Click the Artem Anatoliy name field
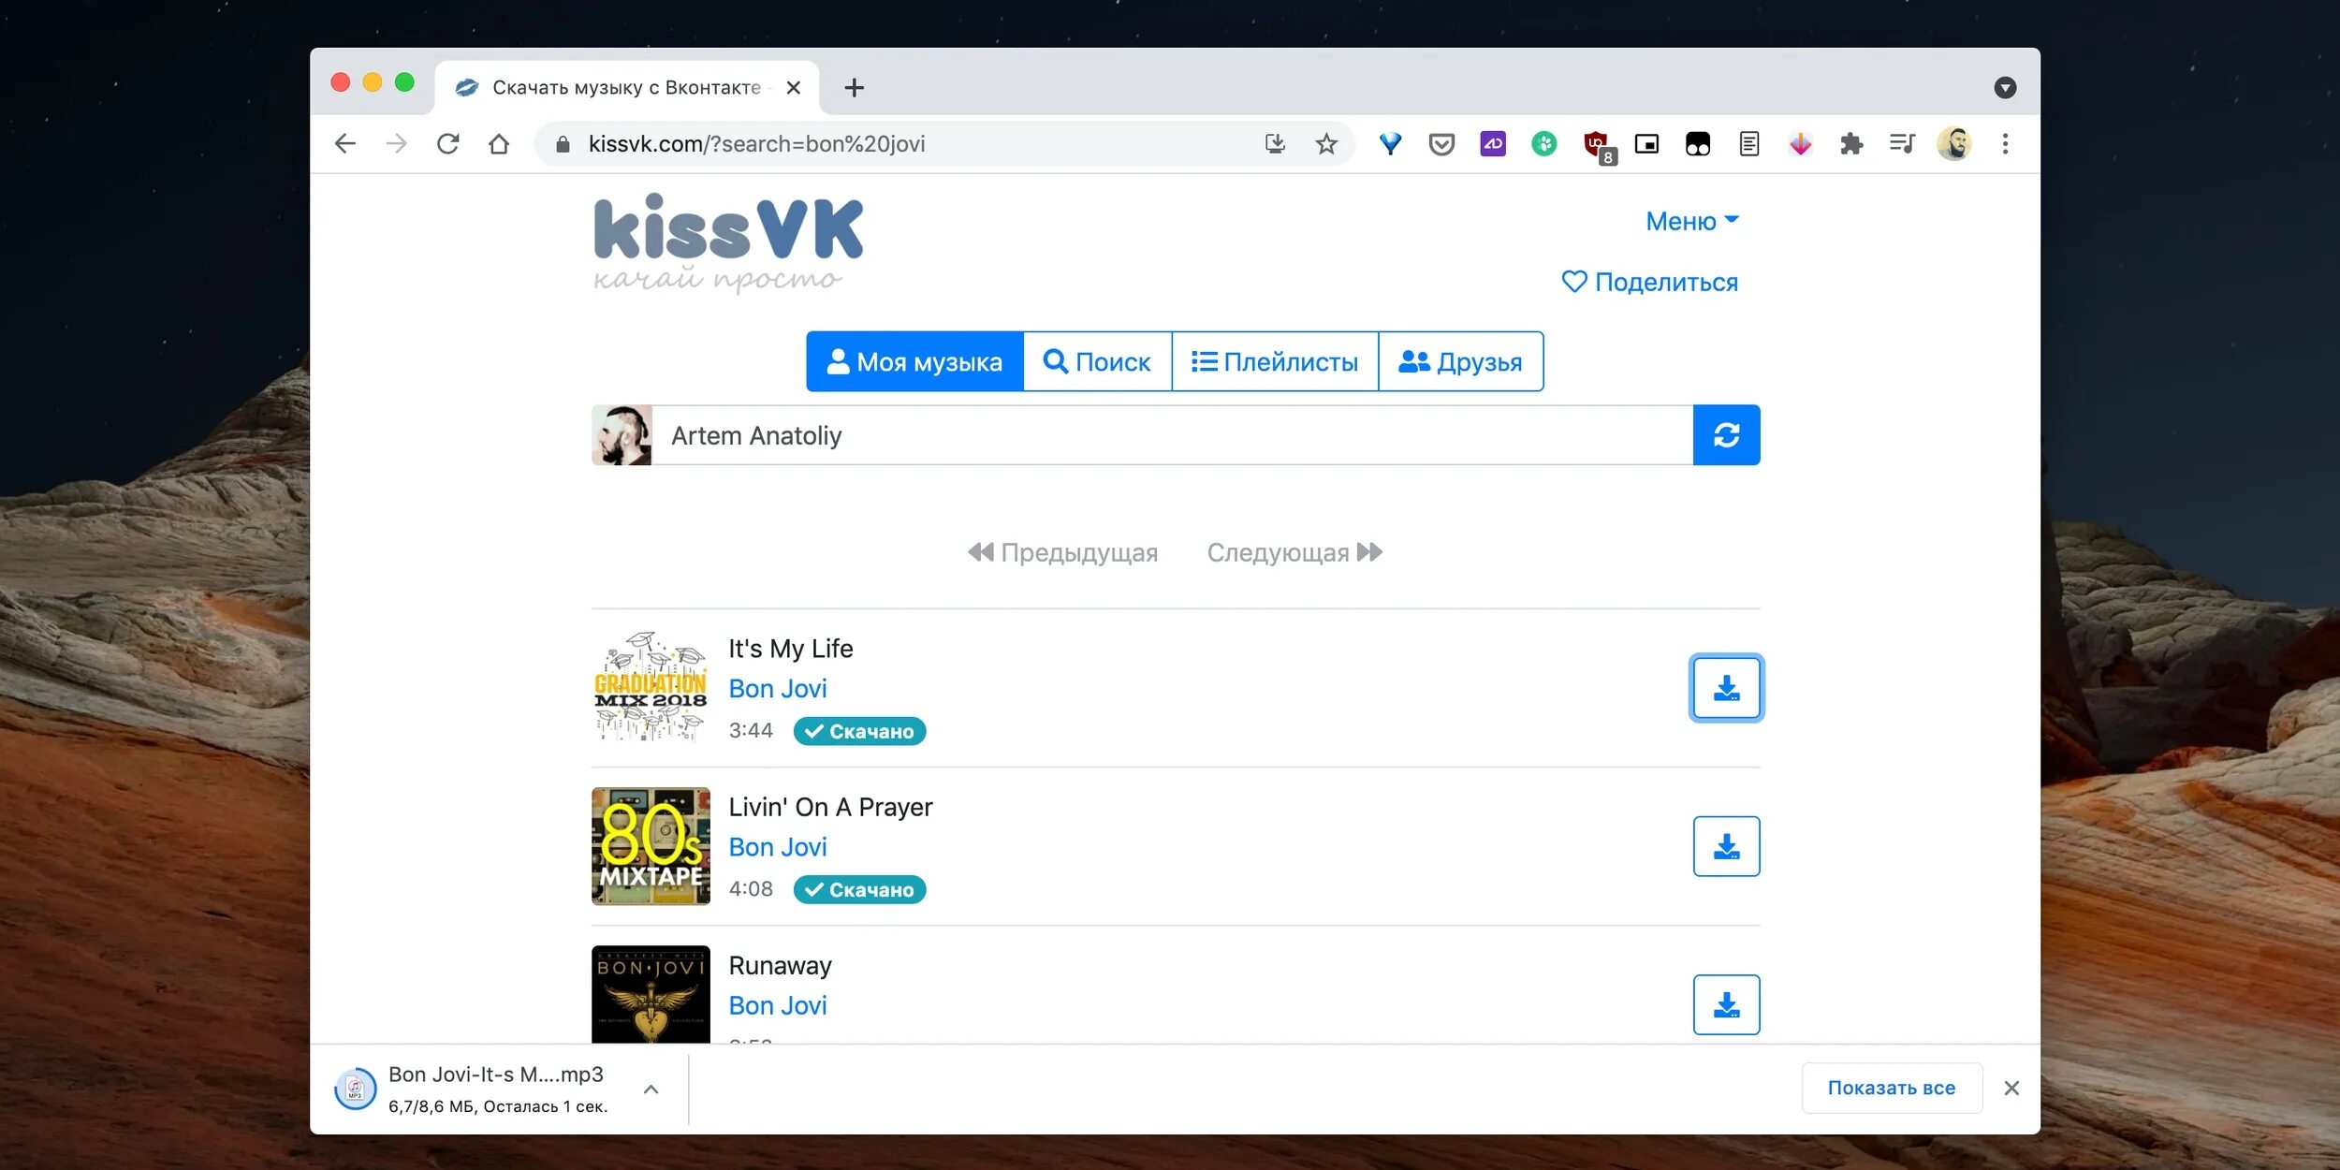This screenshot has height=1170, width=2340. coord(1172,435)
